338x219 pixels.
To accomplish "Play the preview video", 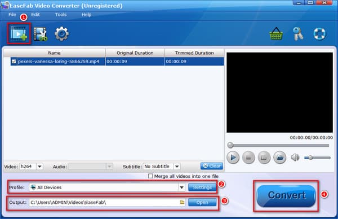I will (x=233, y=157).
